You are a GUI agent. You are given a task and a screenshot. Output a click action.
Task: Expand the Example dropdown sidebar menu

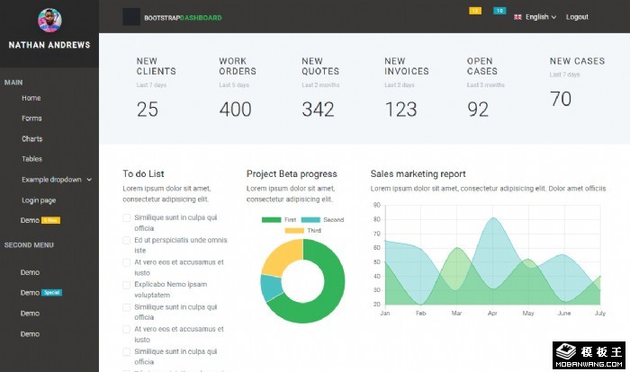(x=51, y=180)
